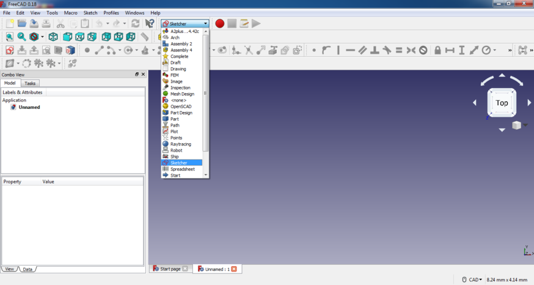Switch to the Model tab
Screen dimensions: 534x285
click(10, 83)
